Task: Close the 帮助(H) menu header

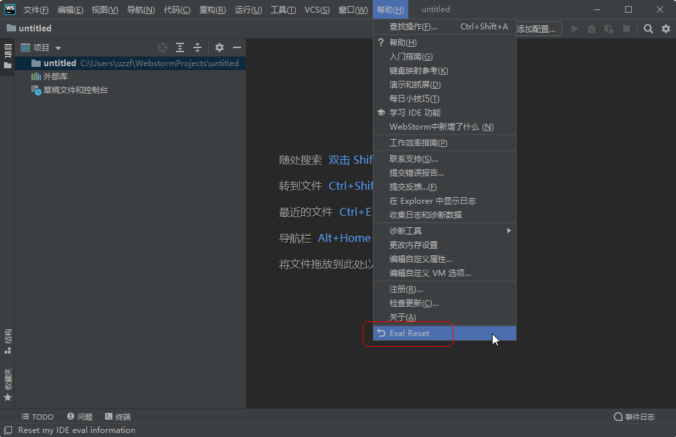Action: click(390, 9)
